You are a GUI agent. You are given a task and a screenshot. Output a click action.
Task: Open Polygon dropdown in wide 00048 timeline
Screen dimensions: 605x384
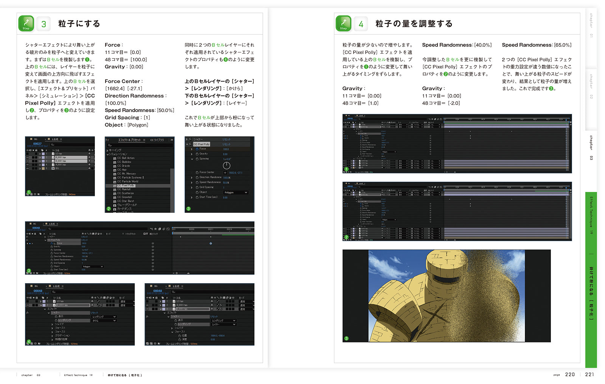[x=93, y=267]
